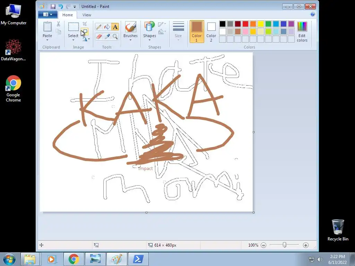Click the Save icon in title bar
Screen dimensions: 355x266
pyautogui.click(x=53, y=7)
